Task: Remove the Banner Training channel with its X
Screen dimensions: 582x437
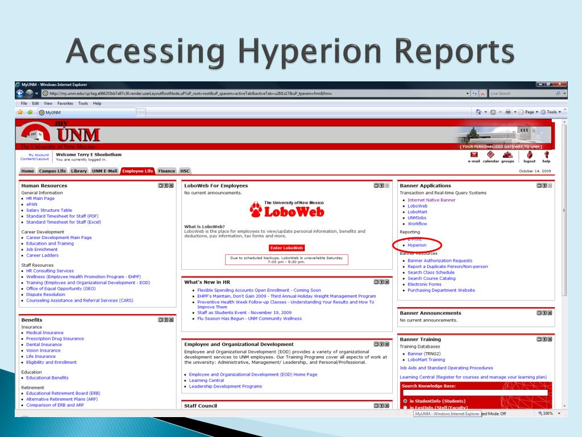Action: click(550, 339)
